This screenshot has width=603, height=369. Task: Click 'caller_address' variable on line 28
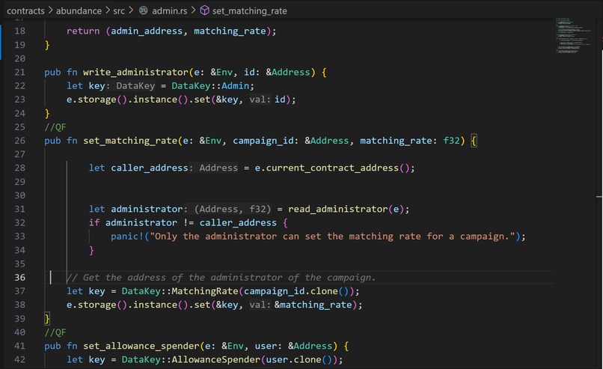[150, 168]
